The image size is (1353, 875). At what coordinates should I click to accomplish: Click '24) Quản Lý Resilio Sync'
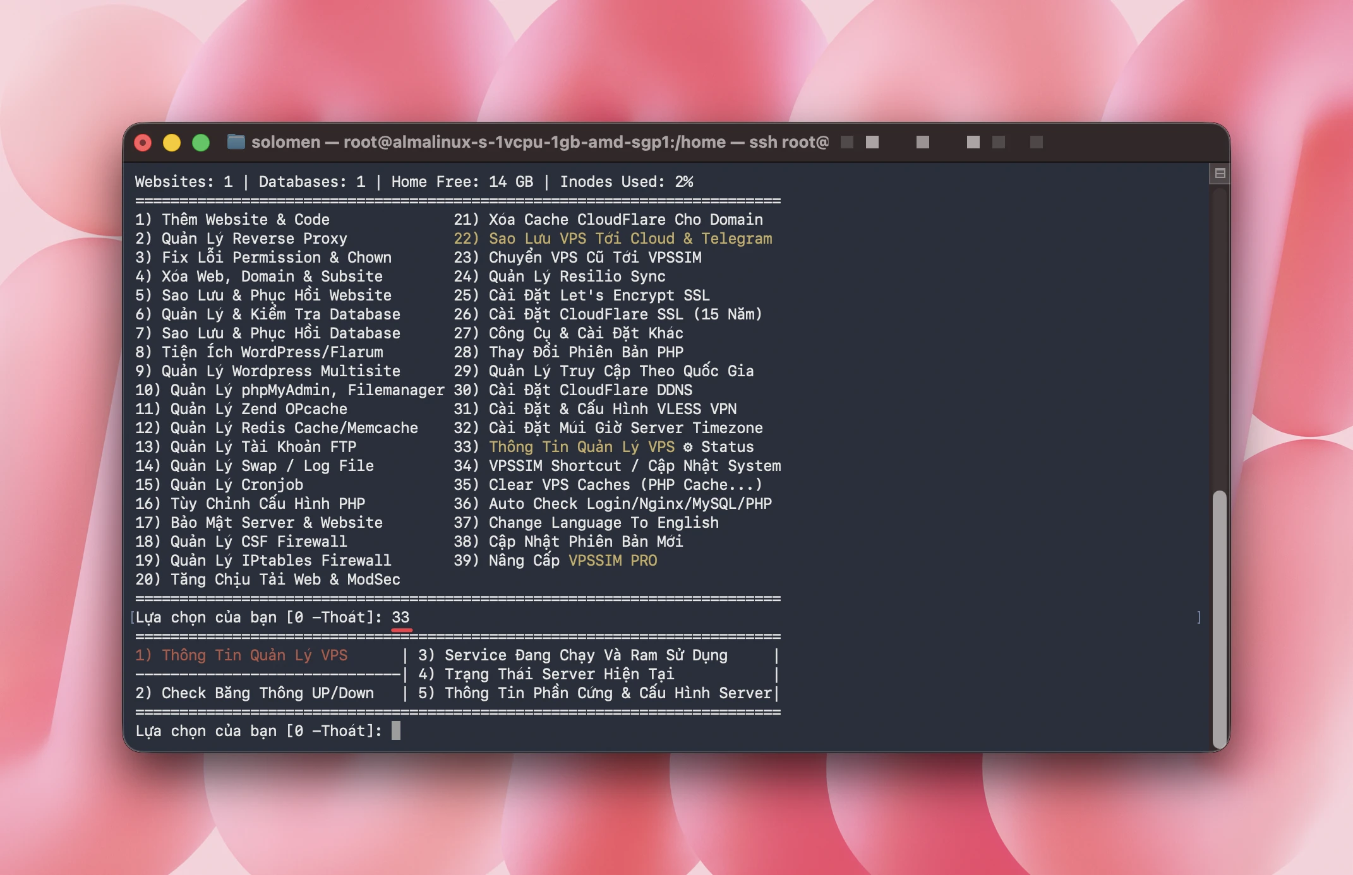tap(560, 277)
